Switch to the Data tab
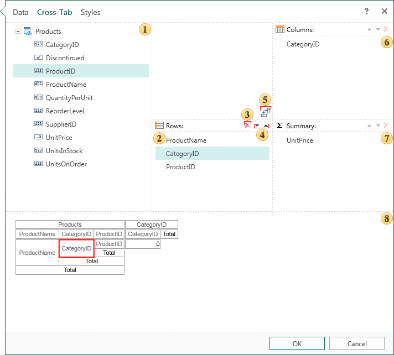The width and height of the screenshot is (394, 355). point(20,12)
